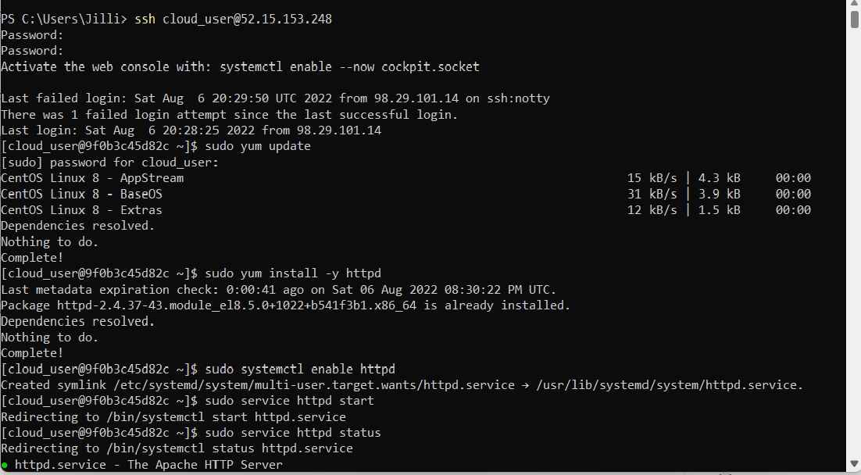Click "The Apache HTTP Server" text
Viewport: 861px width, 475px height.
click(x=205, y=465)
